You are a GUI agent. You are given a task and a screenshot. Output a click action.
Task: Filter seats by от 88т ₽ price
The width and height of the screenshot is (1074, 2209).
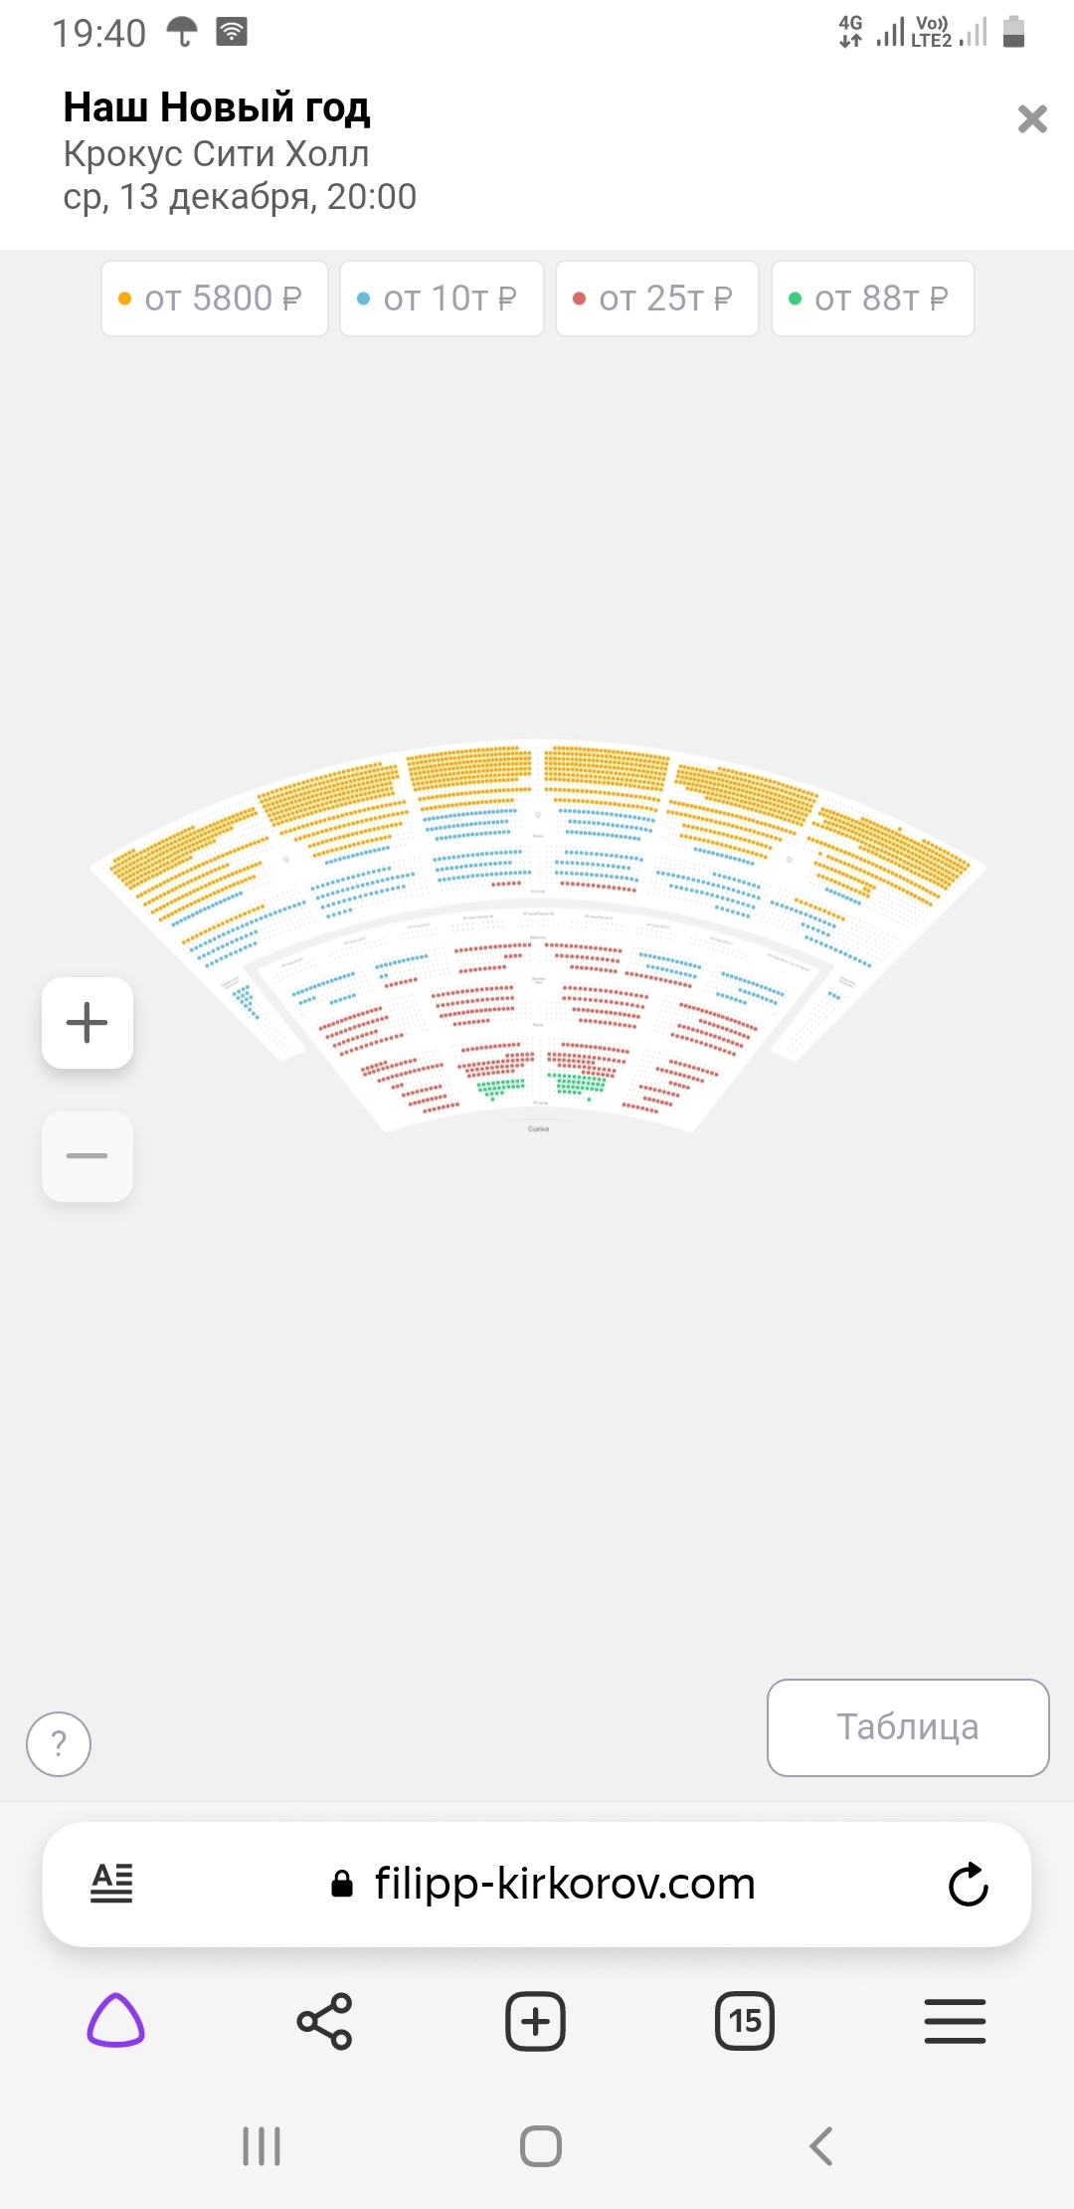click(x=873, y=299)
